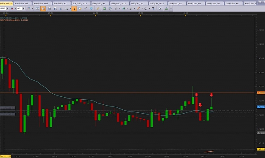The width and height of the screenshot is (265, 158).
Task: Expand the flag tool dropdown arrow
Action: tap(16, 8)
